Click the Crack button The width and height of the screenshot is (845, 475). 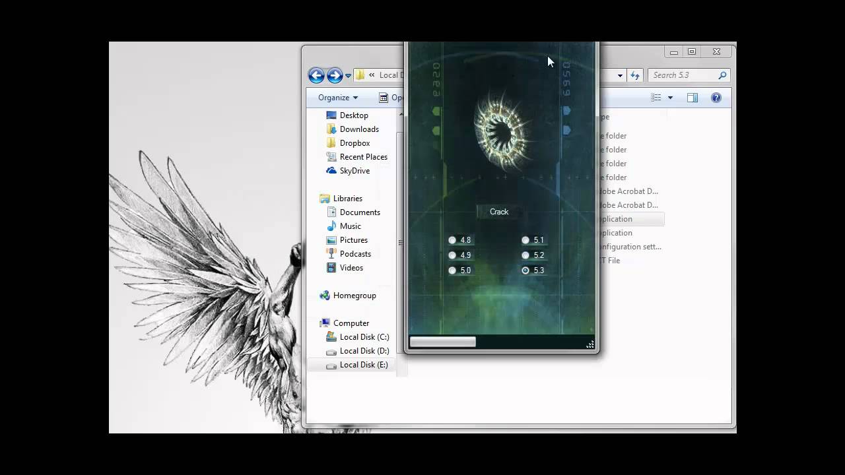point(499,212)
